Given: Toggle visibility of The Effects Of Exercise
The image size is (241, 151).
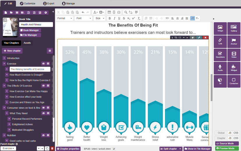Looking at the screenshot, I should pyautogui.click(x=43, y=86).
